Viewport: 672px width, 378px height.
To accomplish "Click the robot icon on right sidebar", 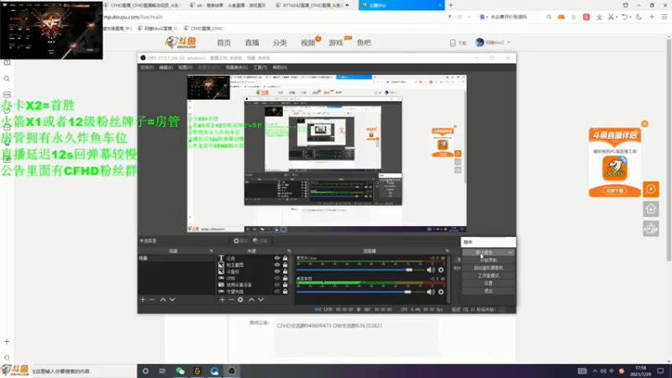I will [x=650, y=228].
